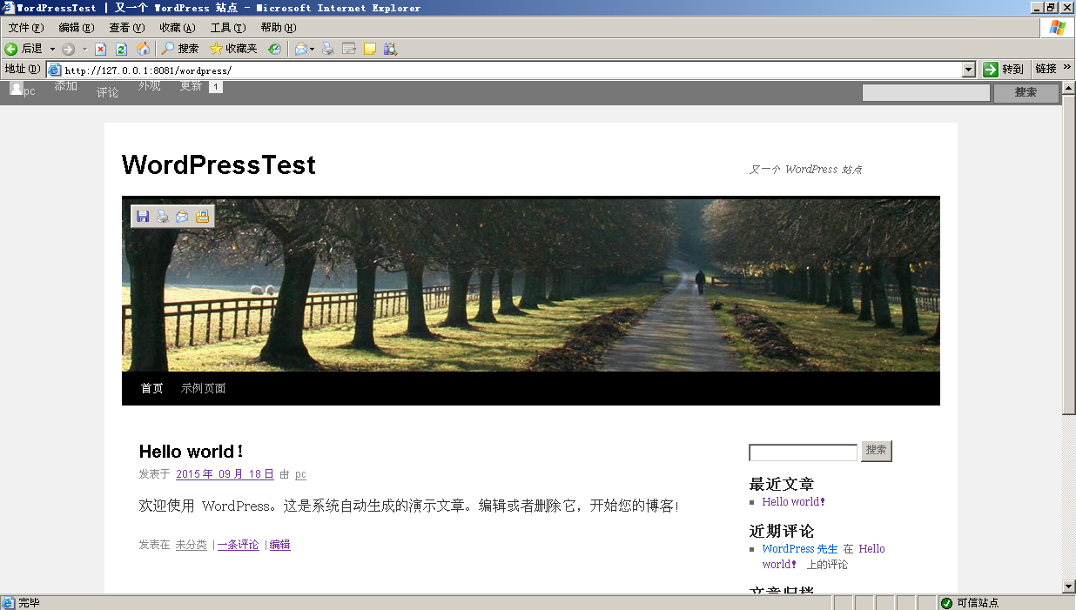The image size is (1076, 610).
Task: Click the History toolbar icon
Action: (x=275, y=49)
